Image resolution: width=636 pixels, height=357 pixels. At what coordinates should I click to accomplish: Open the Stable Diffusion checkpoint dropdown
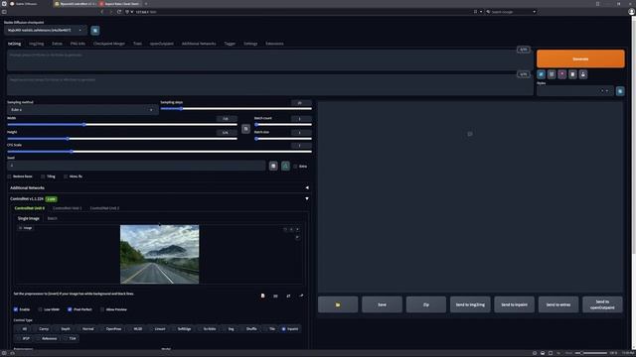click(x=46, y=31)
